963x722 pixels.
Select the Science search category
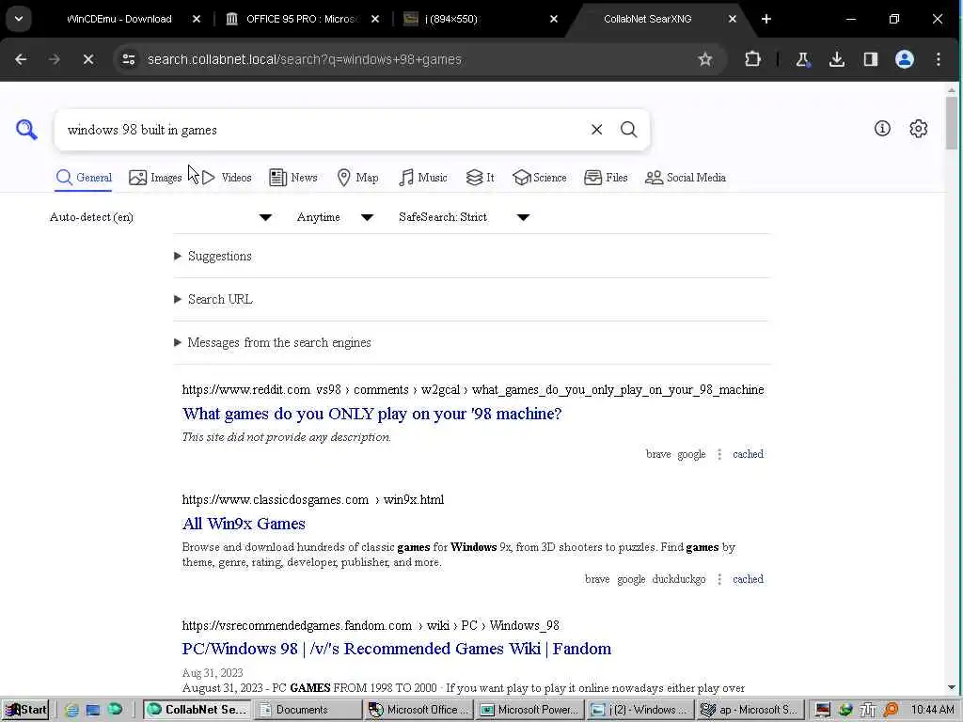(x=539, y=178)
